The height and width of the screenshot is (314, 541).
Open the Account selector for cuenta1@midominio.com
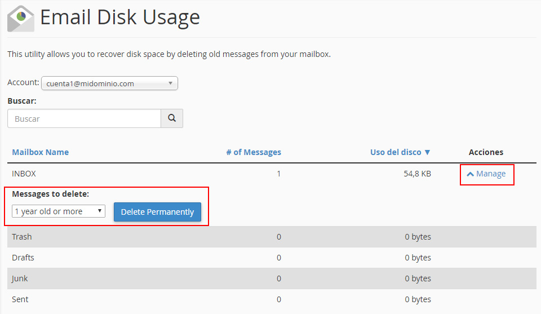109,83
